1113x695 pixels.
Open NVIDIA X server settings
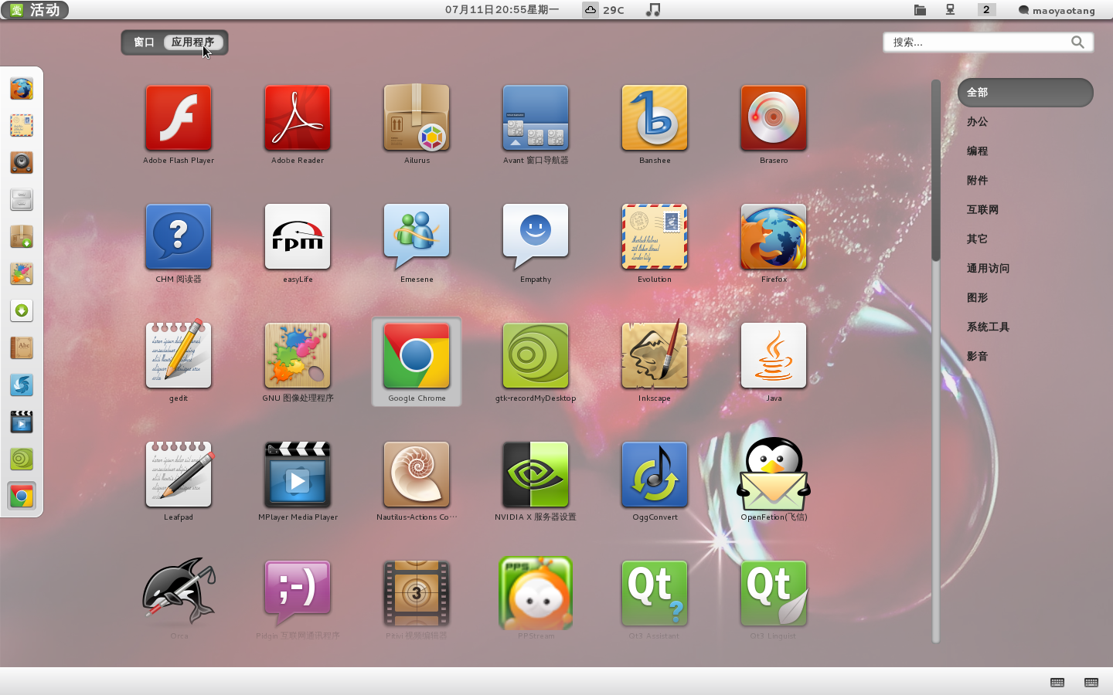[x=536, y=475]
